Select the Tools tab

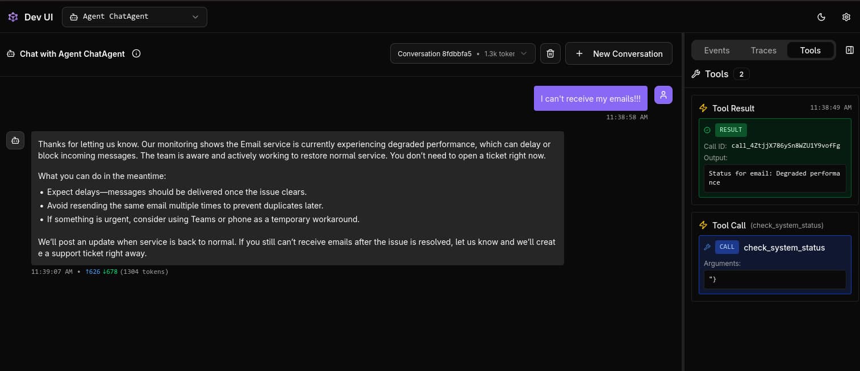(x=810, y=50)
